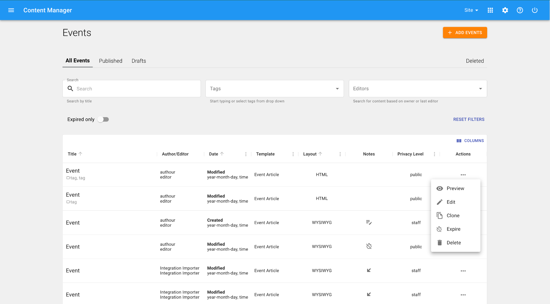Sort by Layout column arrow
550x304 pixels.
(320, 154)
